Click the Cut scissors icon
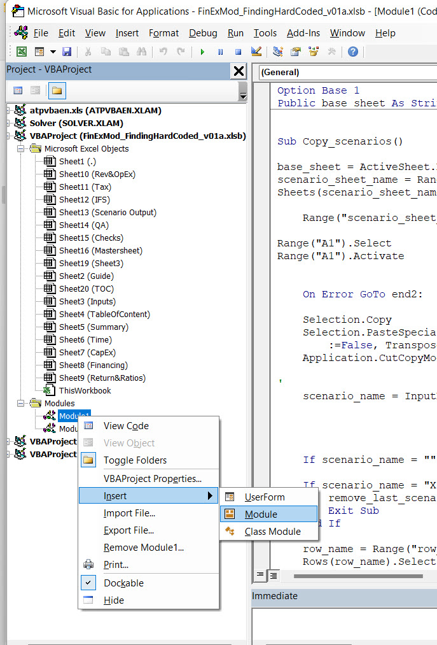This screenshot has height=645, width=437. (88, 52)
